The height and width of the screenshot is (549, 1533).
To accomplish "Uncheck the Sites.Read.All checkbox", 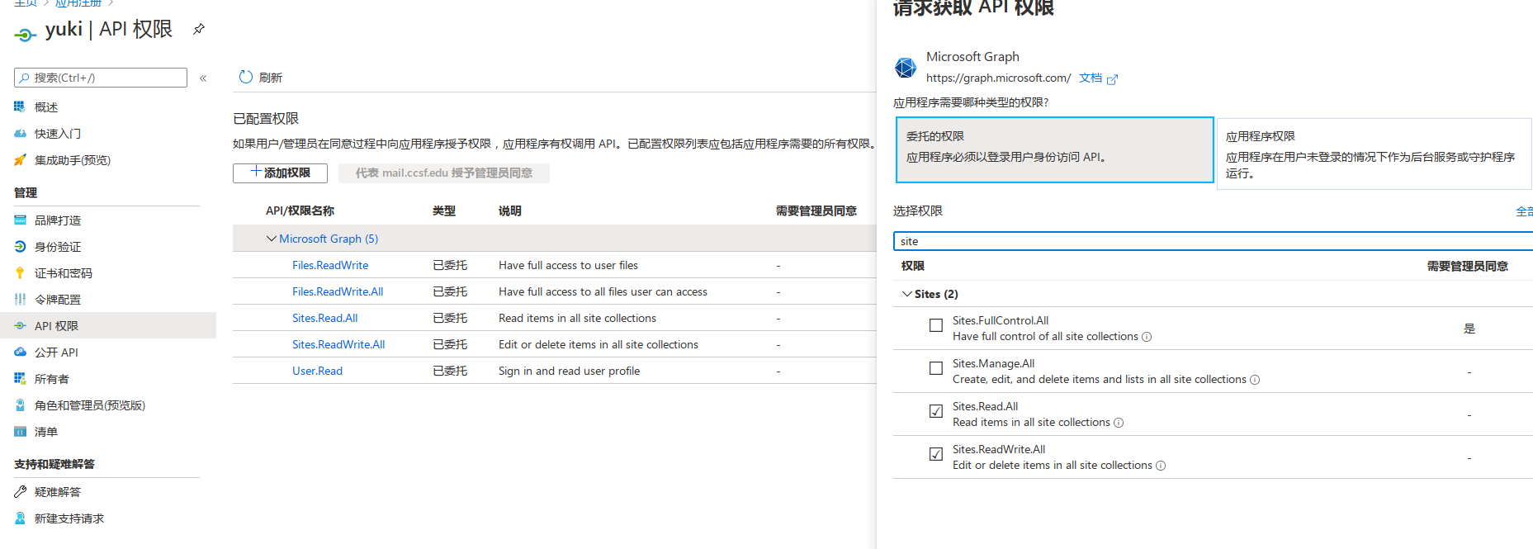I will coord(936,411).
